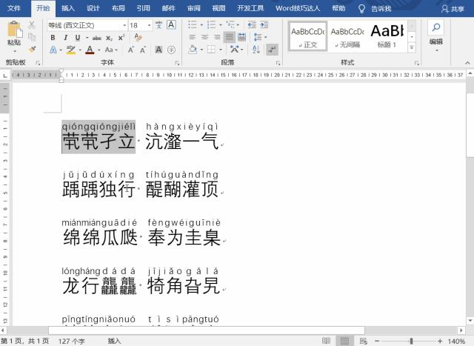Apply red font color
Viewport: 474px width, 346px height.
pos(90,50)
